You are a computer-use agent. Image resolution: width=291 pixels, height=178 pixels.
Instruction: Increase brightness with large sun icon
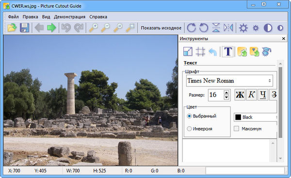click(243, 28)
